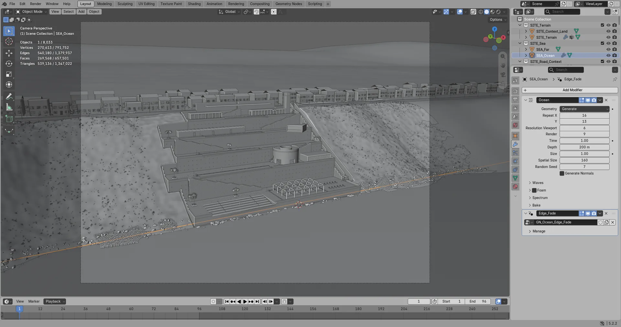This screenshot has height=327, width=621.
Task: Open the timeline Playback popover
Action: click(55, 301)
